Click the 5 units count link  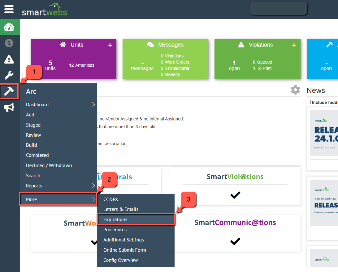point(50,65)
